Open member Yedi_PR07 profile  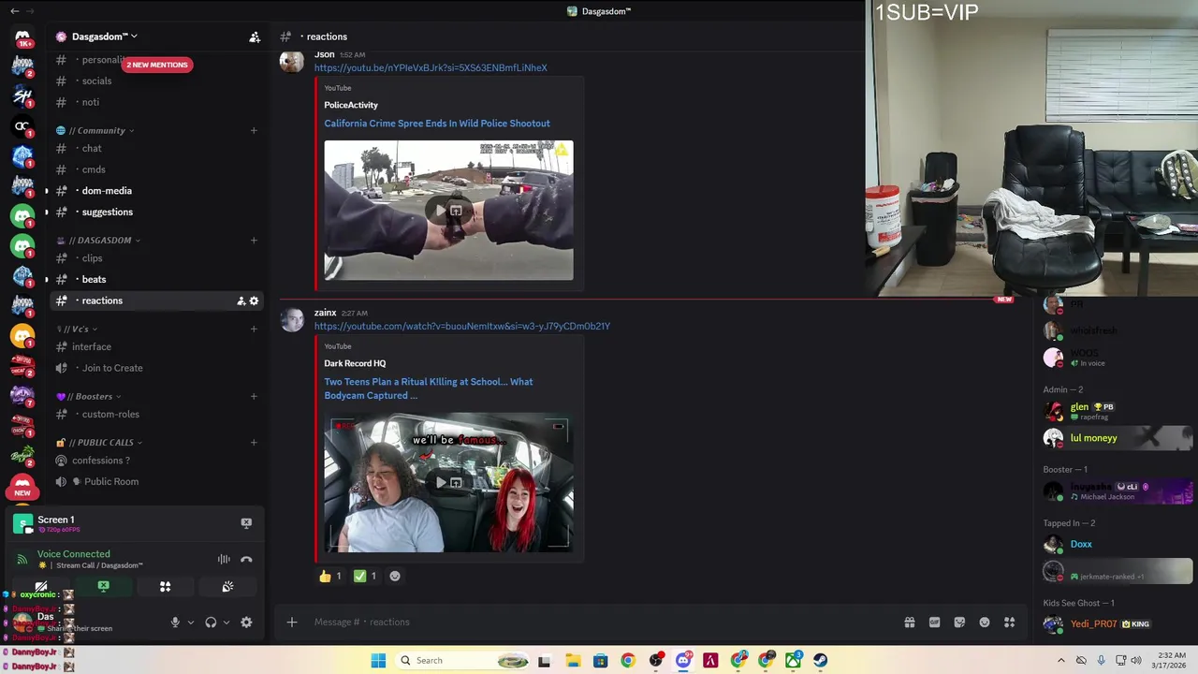(x=1118, y=624)
